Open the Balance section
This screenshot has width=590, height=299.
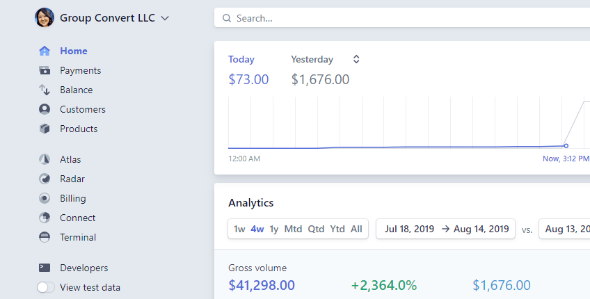click(x=76, y=90)
